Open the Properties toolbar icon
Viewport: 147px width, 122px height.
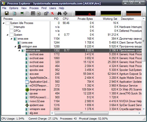coord(46,13)
